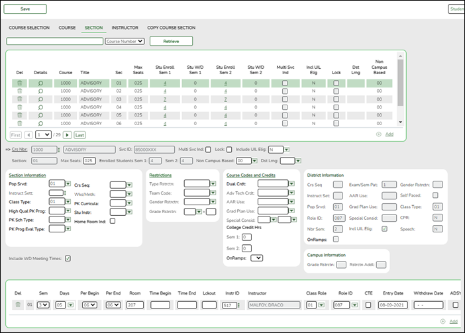Viewport: 465px width, 333px height.
Task: Open details magnifier for section 05
Action: click(40, 115)
